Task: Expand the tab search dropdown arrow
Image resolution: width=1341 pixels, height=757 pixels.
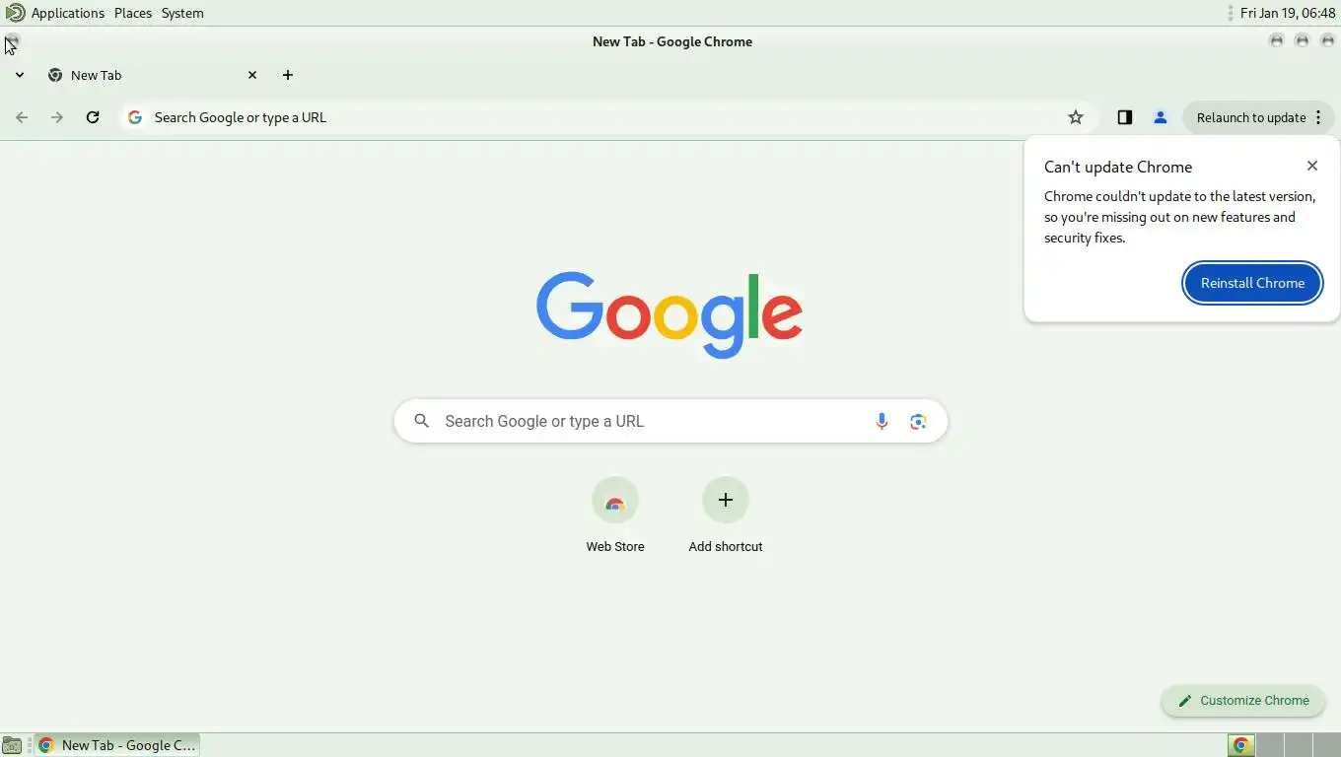Action: (x=19, y=75)
